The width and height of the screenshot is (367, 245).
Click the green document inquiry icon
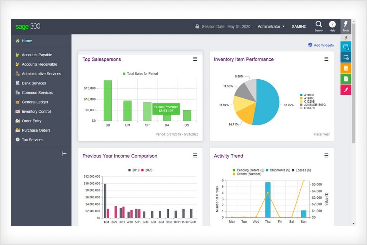pyautogui.click(x=346, y=79)
